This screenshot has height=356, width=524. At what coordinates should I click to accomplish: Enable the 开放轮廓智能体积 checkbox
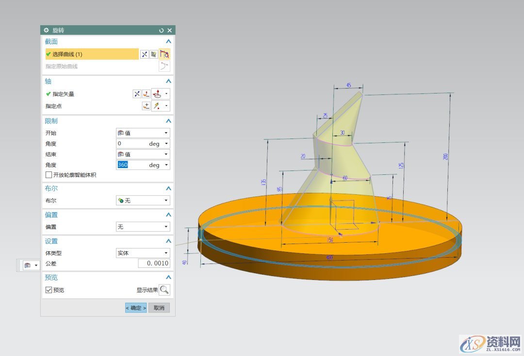coord(49,175)
